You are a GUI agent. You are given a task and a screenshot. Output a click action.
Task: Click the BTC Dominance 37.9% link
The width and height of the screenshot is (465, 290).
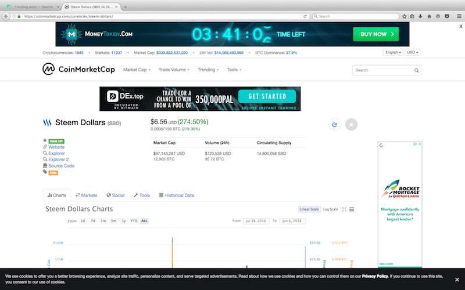point(291,53)
